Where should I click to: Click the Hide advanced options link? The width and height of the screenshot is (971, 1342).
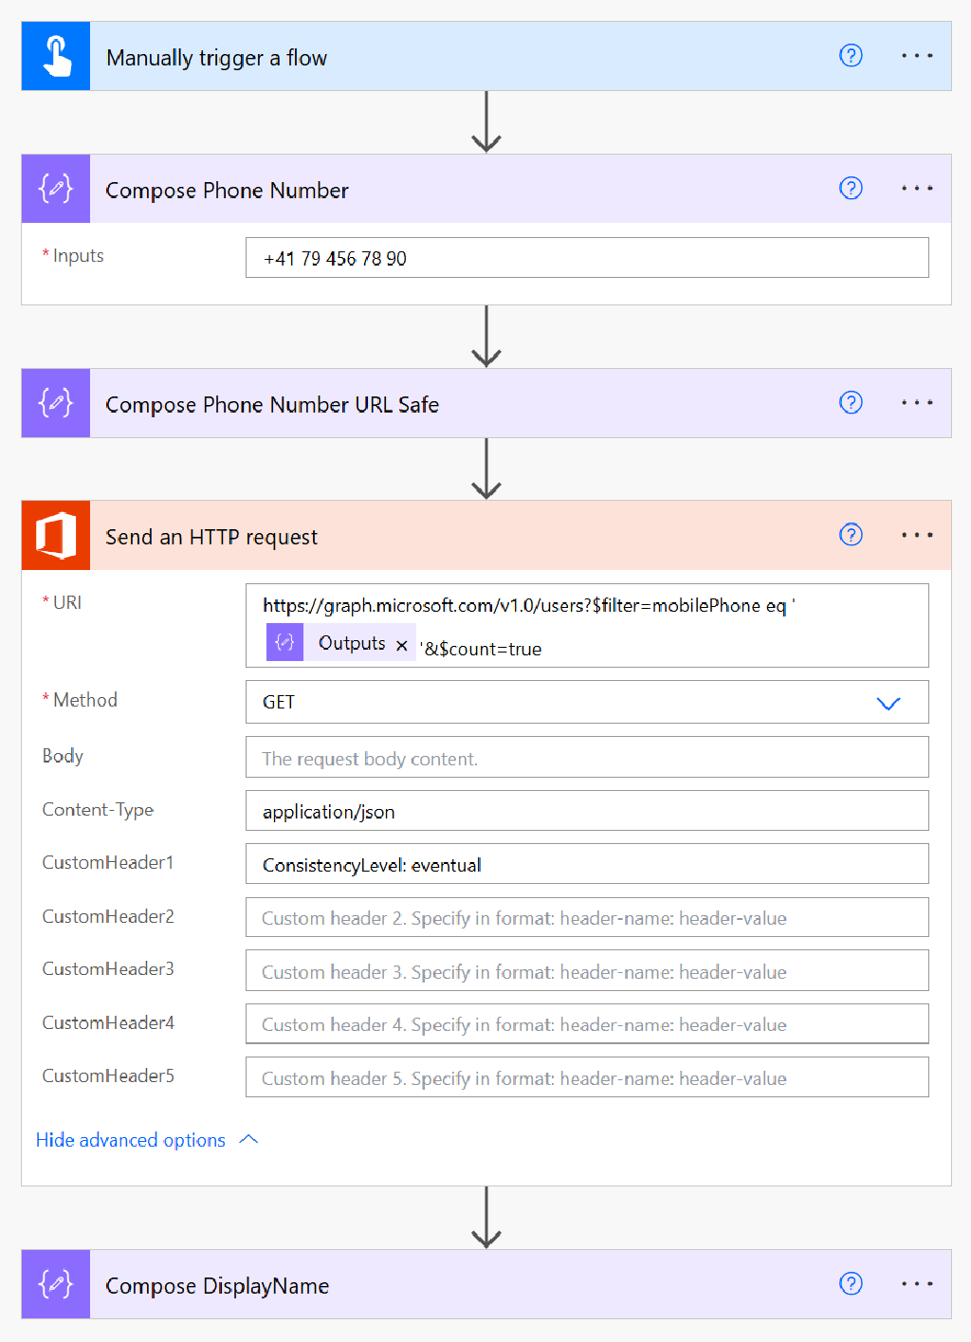(x=130, y=1139)
